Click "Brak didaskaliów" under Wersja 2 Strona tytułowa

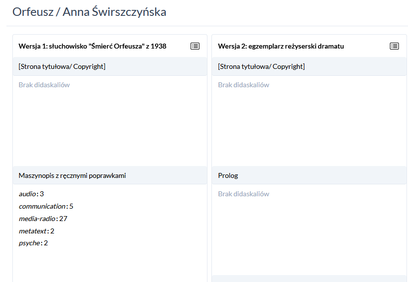[244, 85]
